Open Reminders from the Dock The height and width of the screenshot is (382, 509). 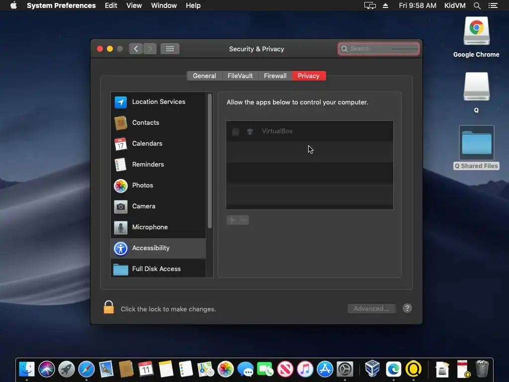(x=186, y=370)
